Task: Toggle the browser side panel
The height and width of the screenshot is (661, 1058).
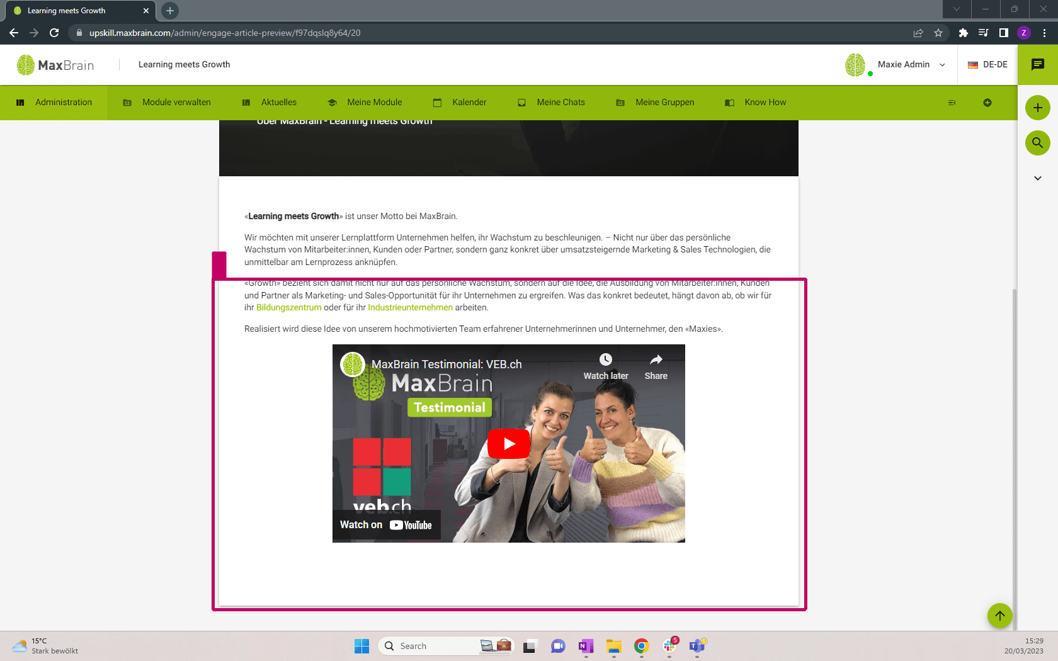Action: point(1003,33)
